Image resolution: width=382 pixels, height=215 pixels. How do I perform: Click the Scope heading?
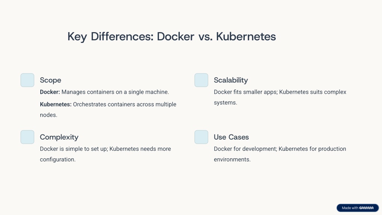tap(50, 80)
